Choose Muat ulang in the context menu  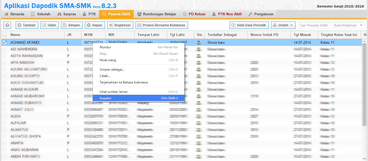click(x=139, y=60)
